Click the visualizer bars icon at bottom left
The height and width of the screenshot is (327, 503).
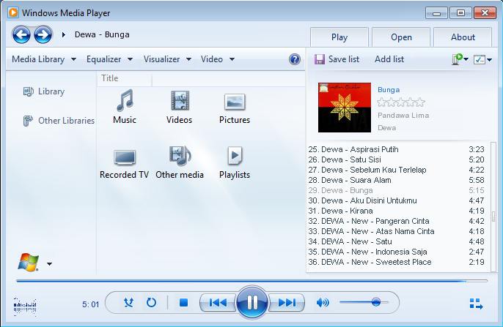click(x=25, y=307)
